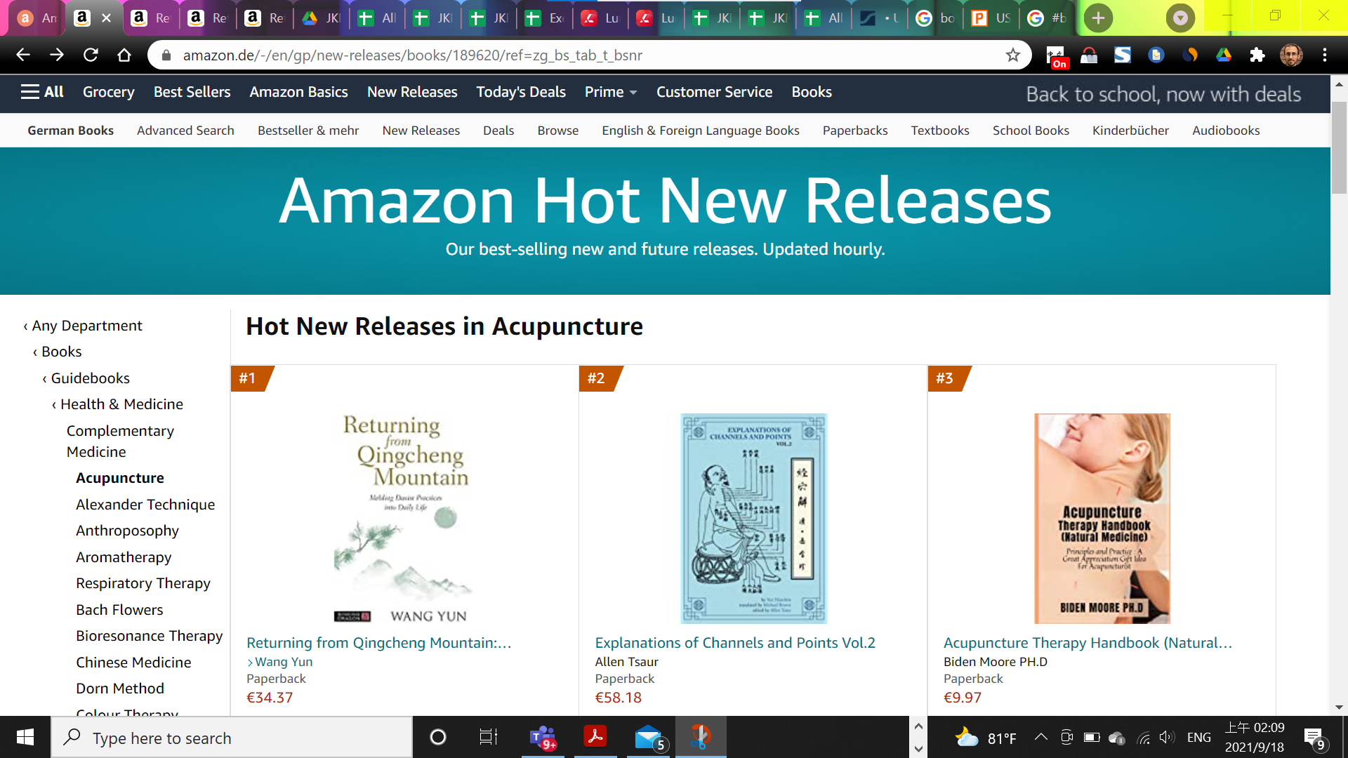Reload the page with the refresh icon
This screenshot has width=1348, height=758.
(x=91, y=55)
